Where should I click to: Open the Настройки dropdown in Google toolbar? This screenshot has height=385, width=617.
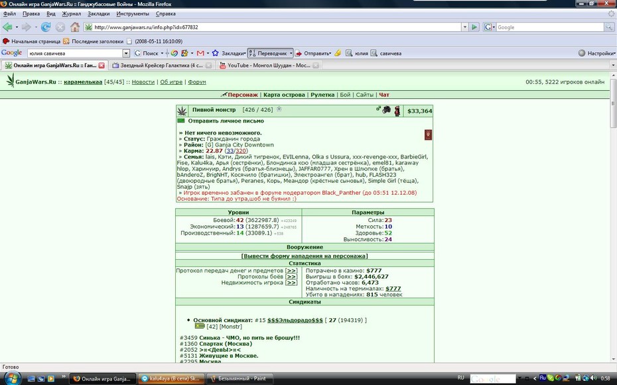(614, 53)
